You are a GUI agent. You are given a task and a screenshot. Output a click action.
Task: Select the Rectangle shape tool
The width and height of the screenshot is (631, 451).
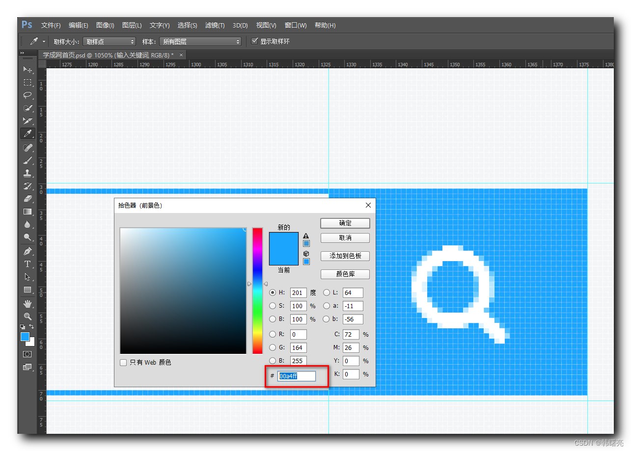point(27,290)
